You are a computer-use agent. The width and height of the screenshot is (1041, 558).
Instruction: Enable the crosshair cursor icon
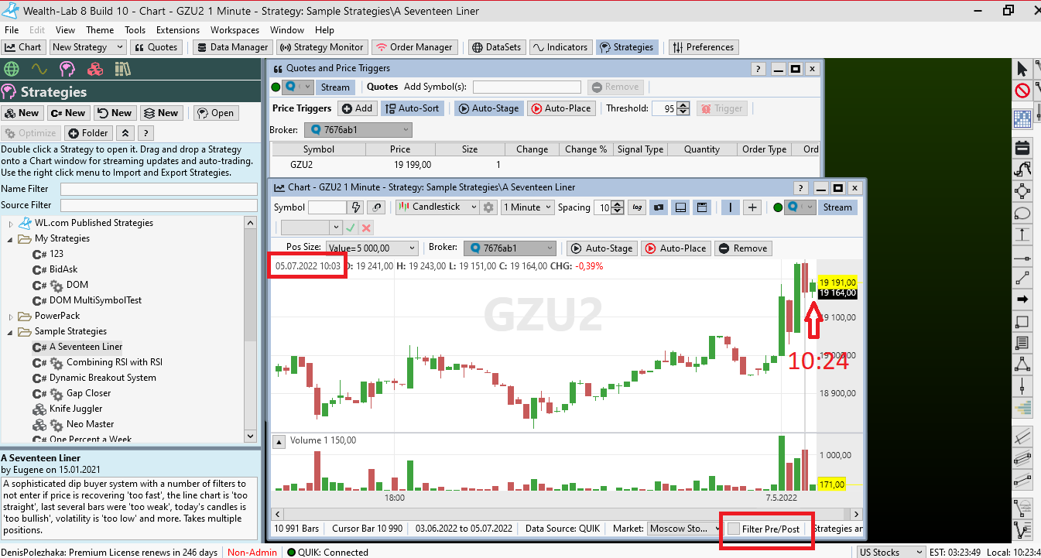[752, 207]
